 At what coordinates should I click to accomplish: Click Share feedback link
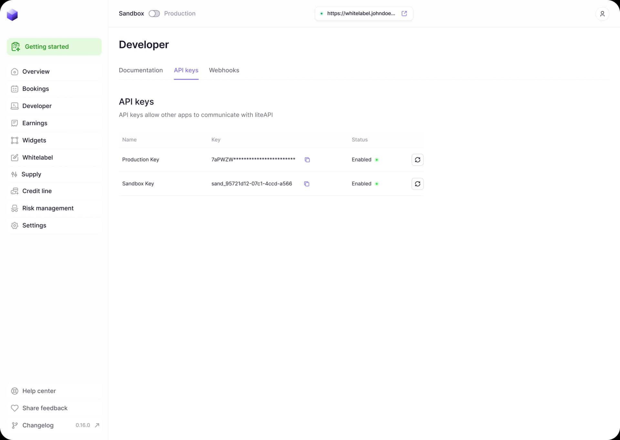[x=45, y=408]
